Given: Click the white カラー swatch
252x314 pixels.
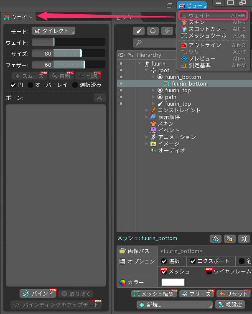Looking at the screenshot, I should [172, 282].
